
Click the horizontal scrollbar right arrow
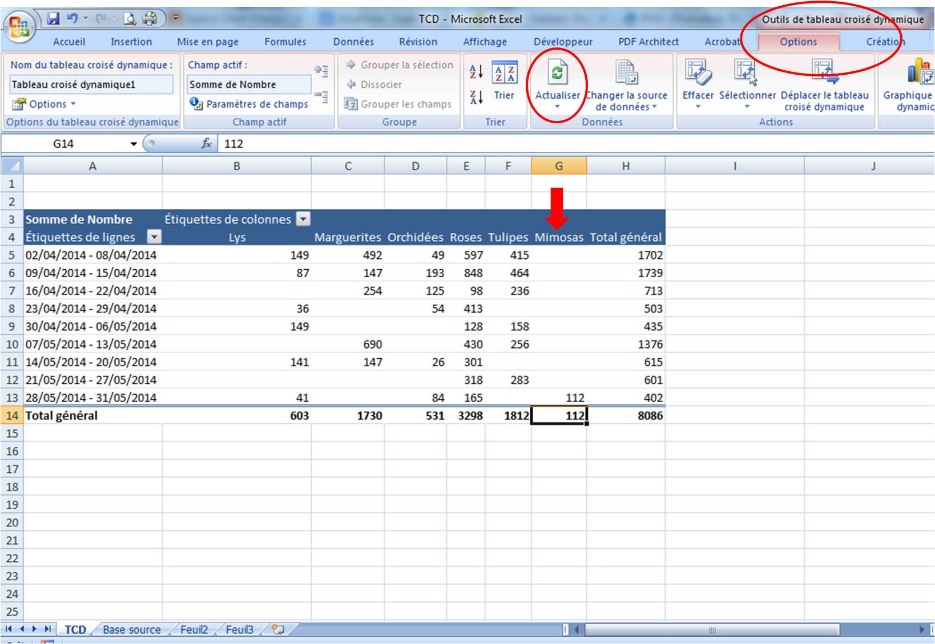921,630
